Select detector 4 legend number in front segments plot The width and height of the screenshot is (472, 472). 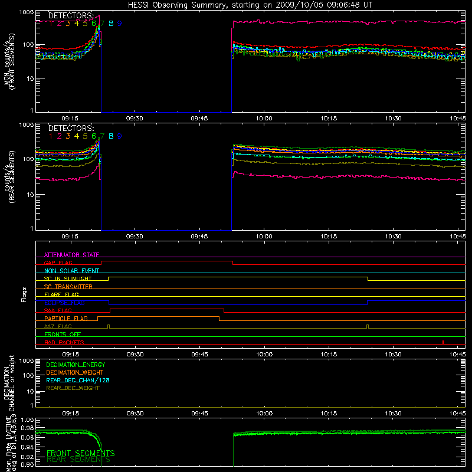pyautogui.click(x=77, y=24)
